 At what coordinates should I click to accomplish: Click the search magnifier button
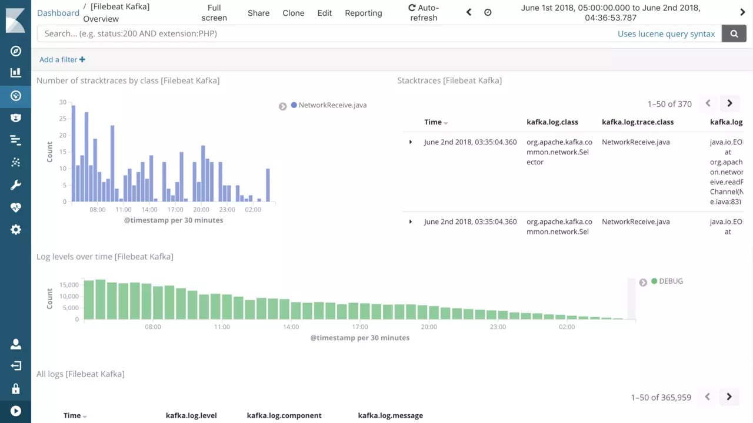pyautogui.click(x=734, y=34)
